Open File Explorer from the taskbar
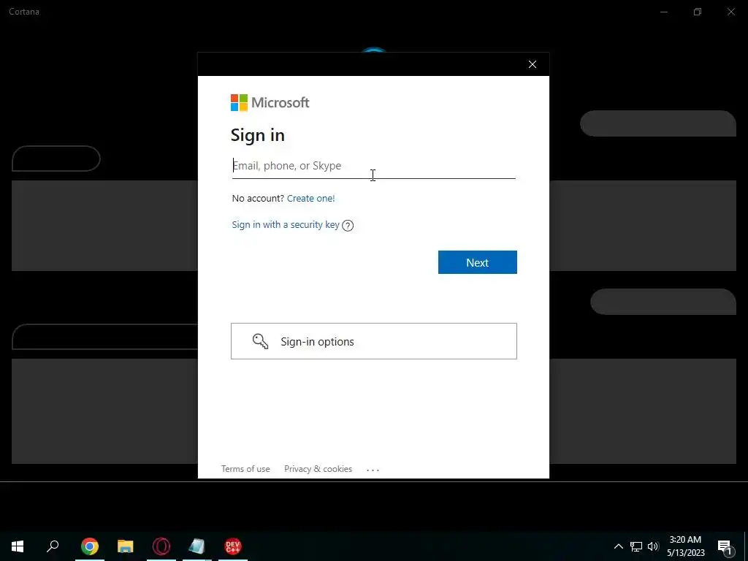 pyautogui.click(x=126, y=546)
